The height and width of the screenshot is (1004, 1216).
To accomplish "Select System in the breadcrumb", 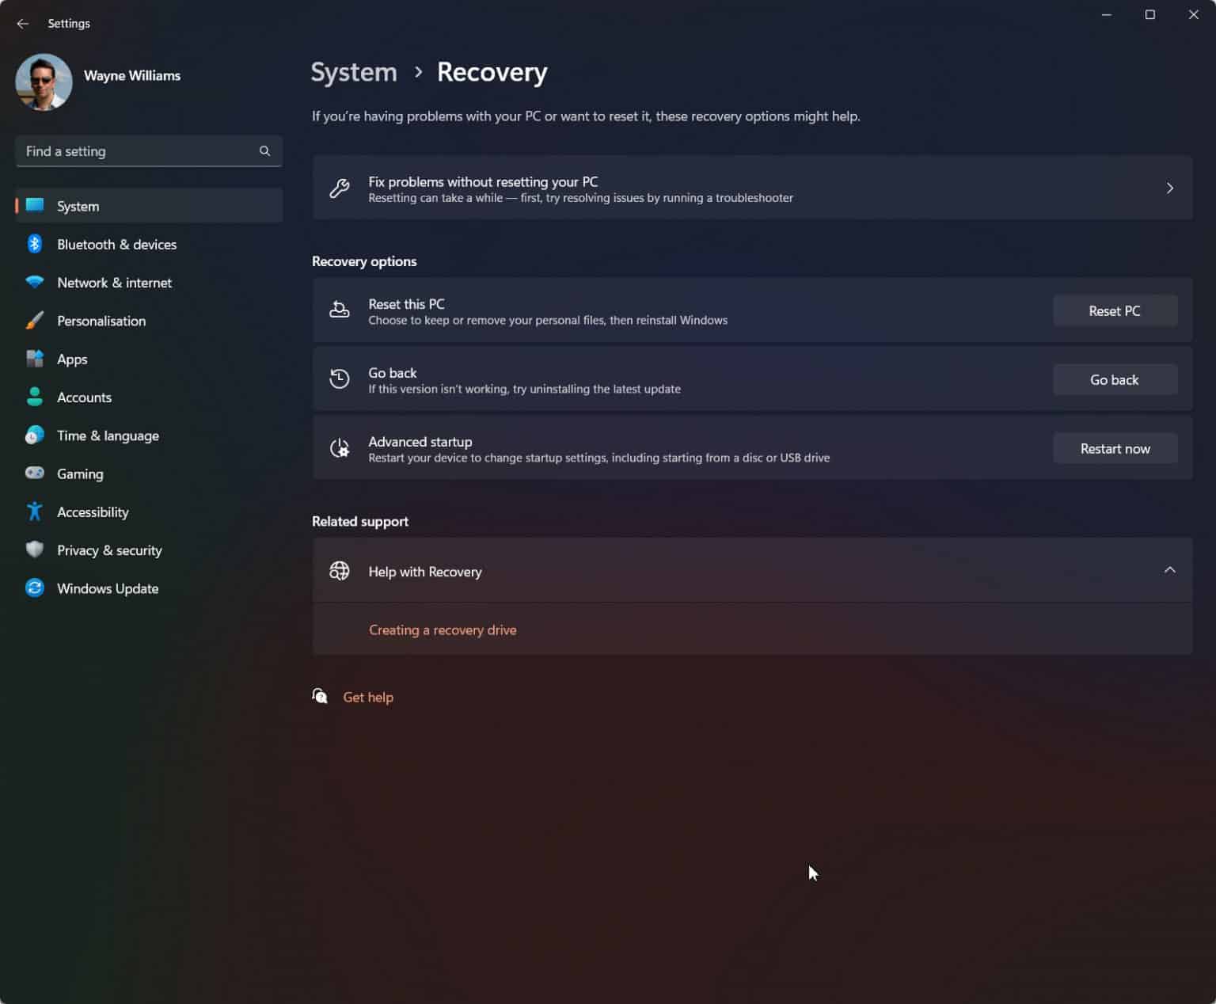I will (353, 71).
